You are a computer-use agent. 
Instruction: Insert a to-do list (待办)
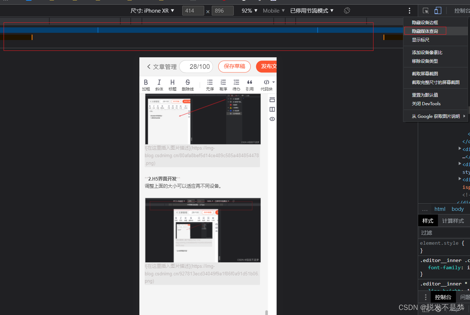(236, 82)
